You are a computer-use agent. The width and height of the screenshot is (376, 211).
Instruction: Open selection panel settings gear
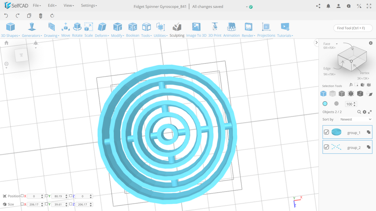[x=371, y=43]
